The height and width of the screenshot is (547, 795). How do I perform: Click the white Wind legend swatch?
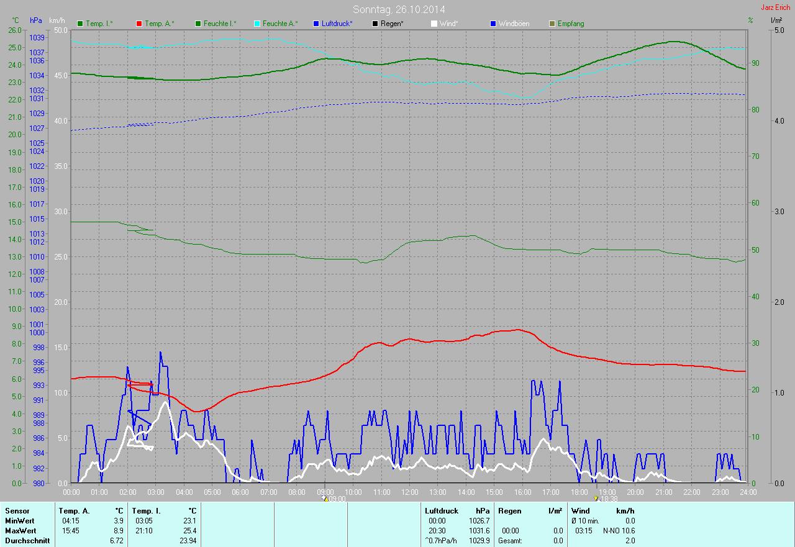434,24
